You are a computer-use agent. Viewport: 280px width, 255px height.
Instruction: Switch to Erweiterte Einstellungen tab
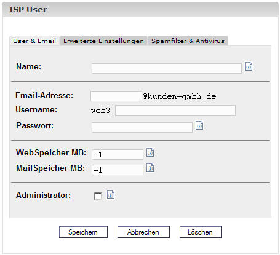pos(103,41)
